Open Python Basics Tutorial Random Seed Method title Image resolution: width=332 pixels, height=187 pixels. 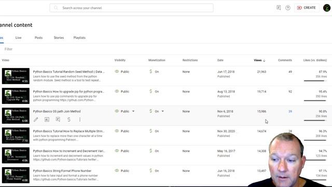pos(69,72)
